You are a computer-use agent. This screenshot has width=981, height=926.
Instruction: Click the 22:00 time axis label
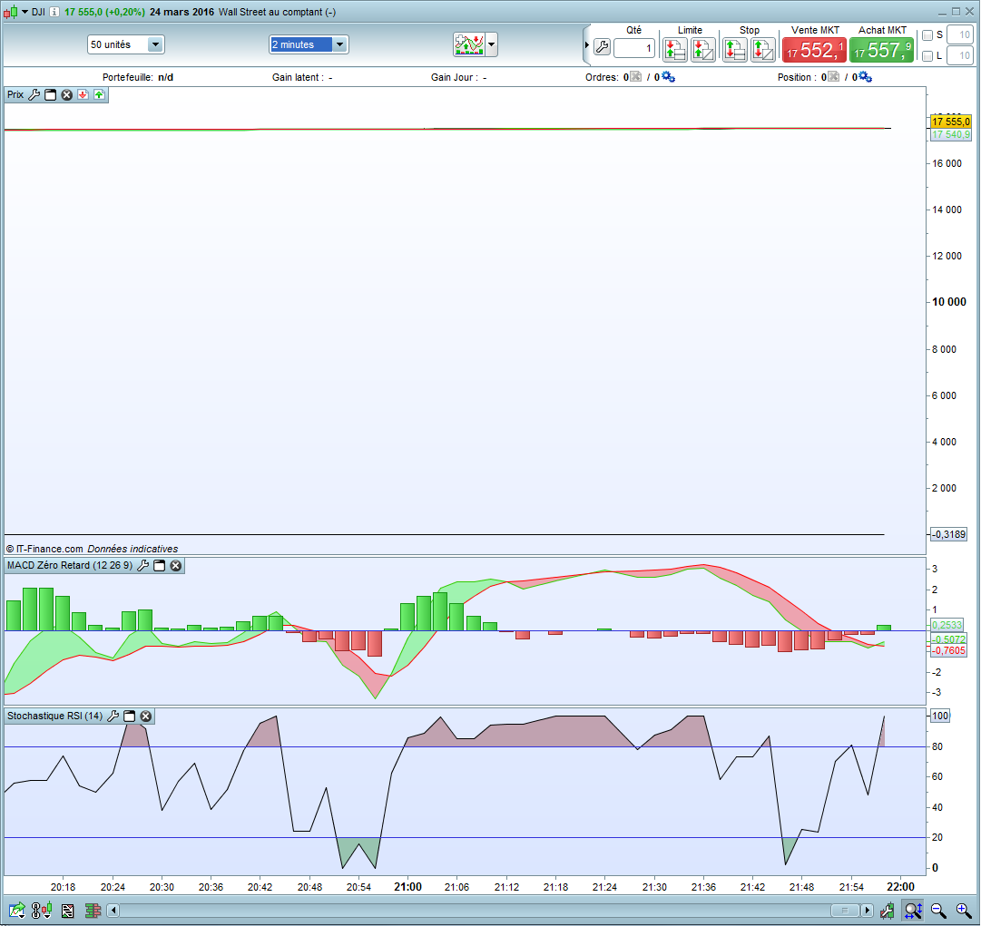[x=900, y=887]
